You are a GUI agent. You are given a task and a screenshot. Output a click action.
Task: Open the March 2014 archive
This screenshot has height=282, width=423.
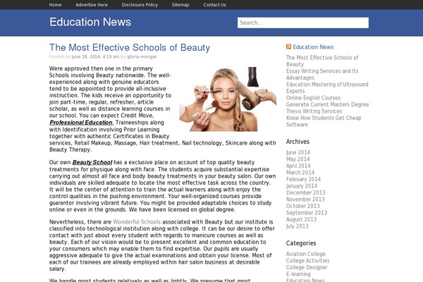point(300,173)
